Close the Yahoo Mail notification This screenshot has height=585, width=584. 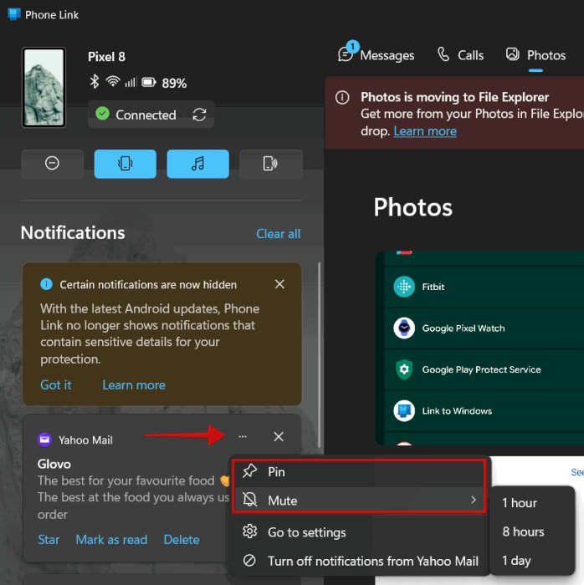click(x=279, y=437)
